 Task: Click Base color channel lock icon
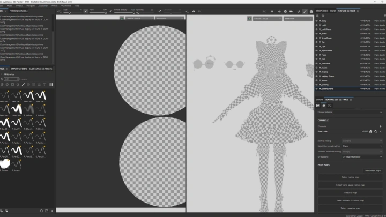370,131
